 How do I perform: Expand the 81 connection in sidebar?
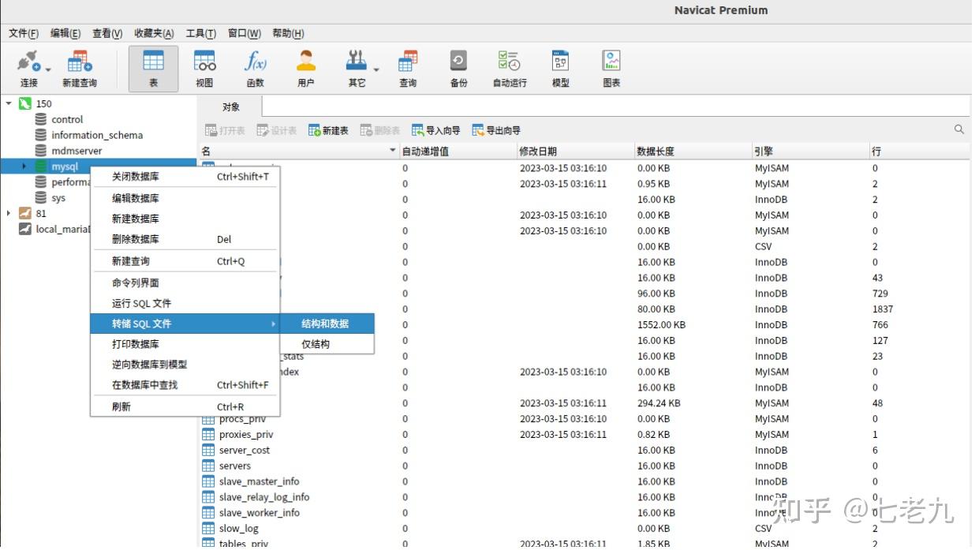pyautogui.click(x=9, y=213)
